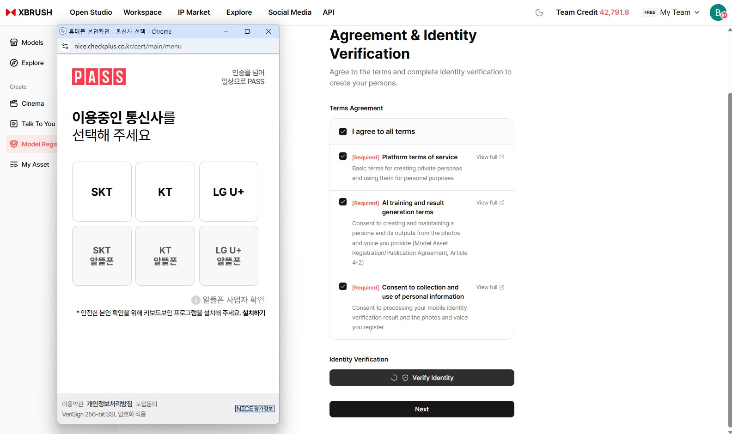Viewport: 732px width, 434px height.
Task: Click the XBRUSH logo
Action: 29,12
